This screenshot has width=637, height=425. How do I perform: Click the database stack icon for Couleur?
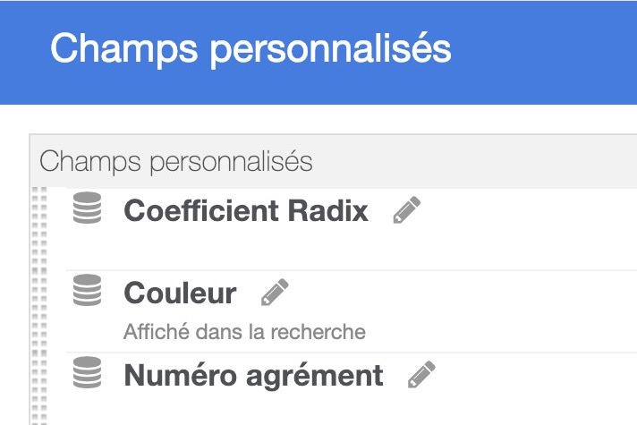click(x=88, y=290)
